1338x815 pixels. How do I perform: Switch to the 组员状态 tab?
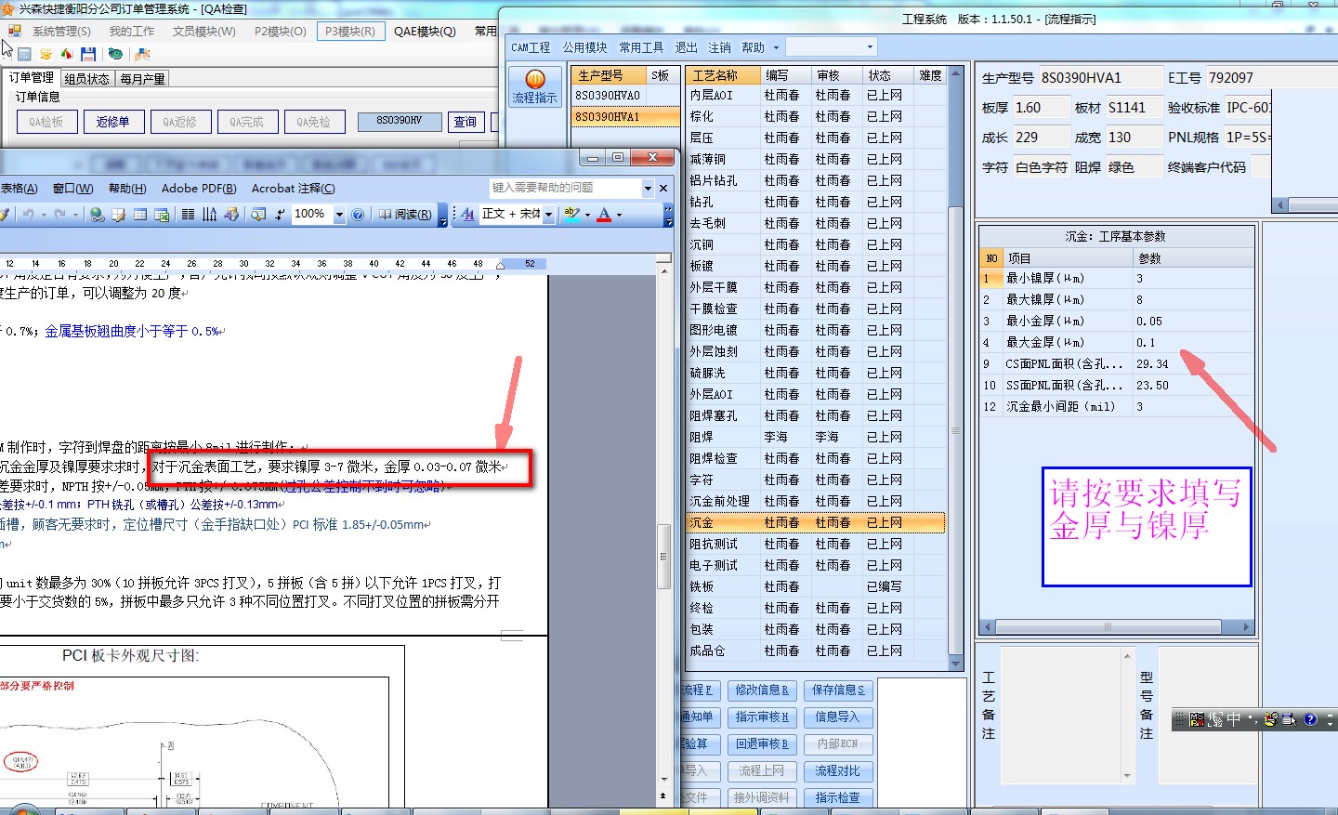click(86, 79)
